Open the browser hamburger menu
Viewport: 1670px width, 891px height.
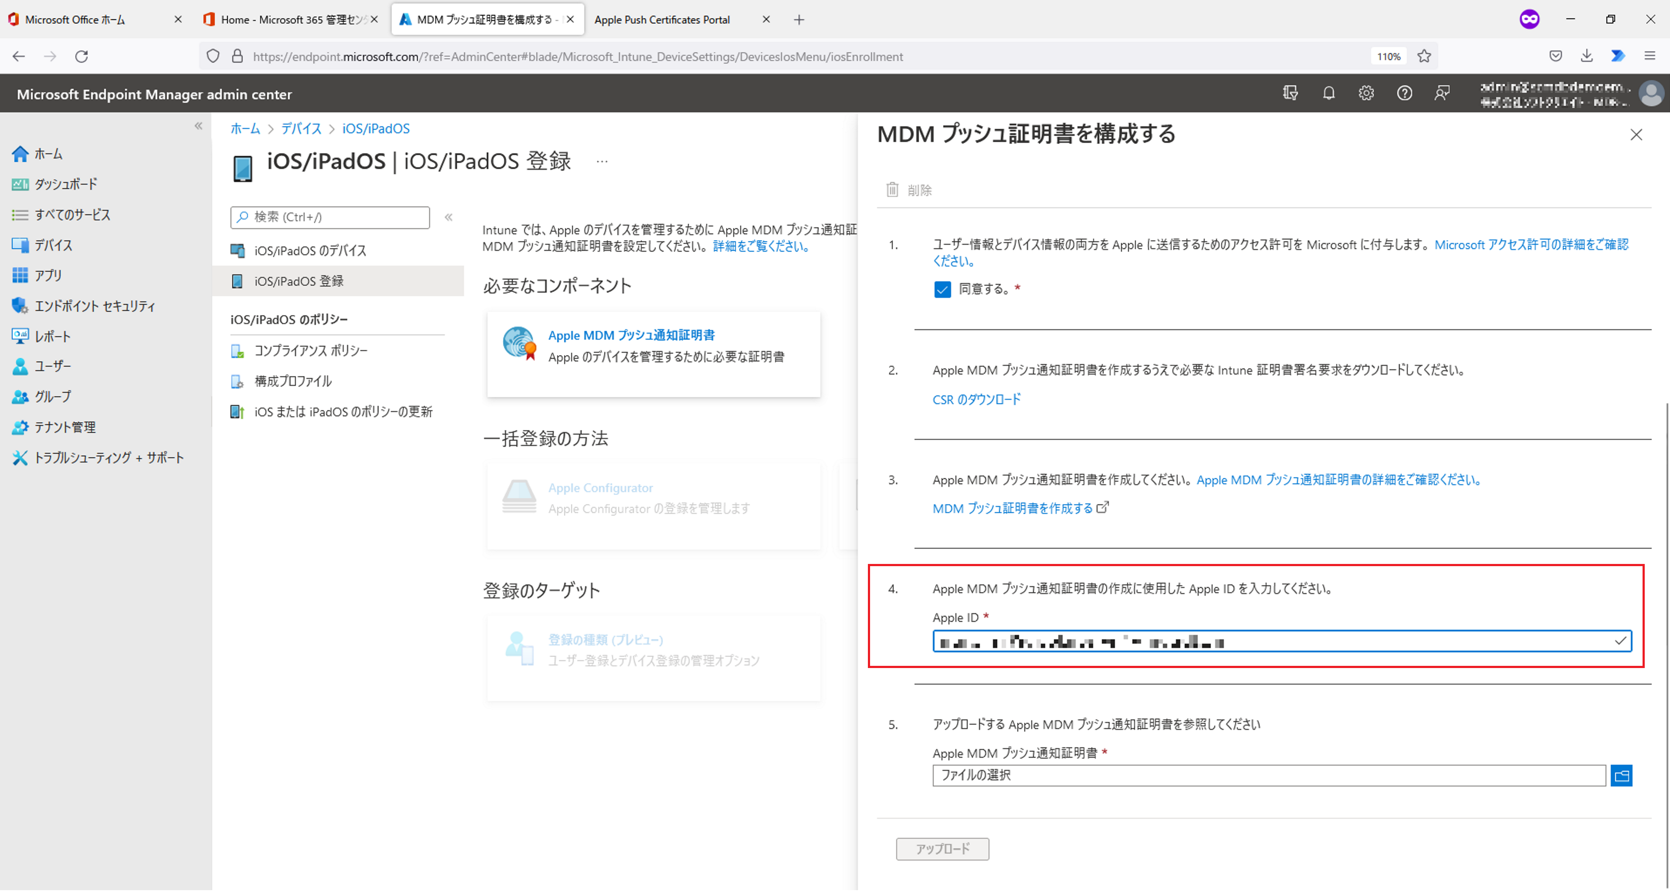[x=1649, y=56]
